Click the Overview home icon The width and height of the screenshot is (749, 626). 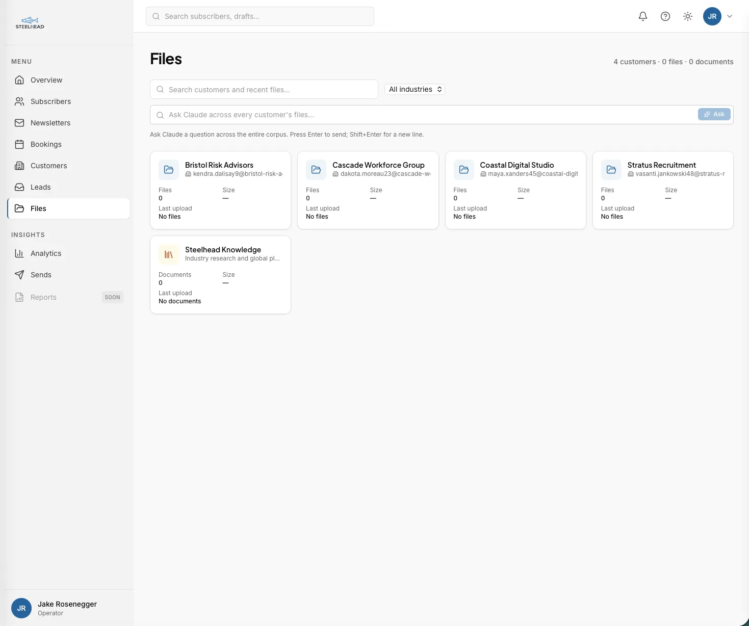coord(19,80)
